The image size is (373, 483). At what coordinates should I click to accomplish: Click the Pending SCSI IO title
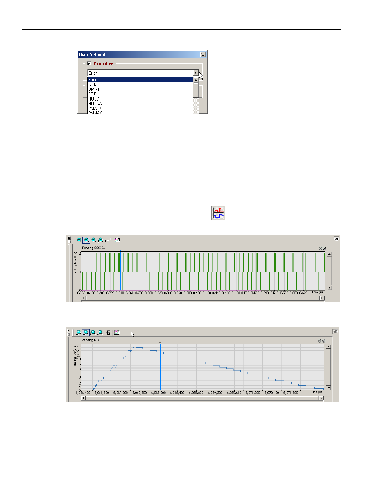(93, 248)
